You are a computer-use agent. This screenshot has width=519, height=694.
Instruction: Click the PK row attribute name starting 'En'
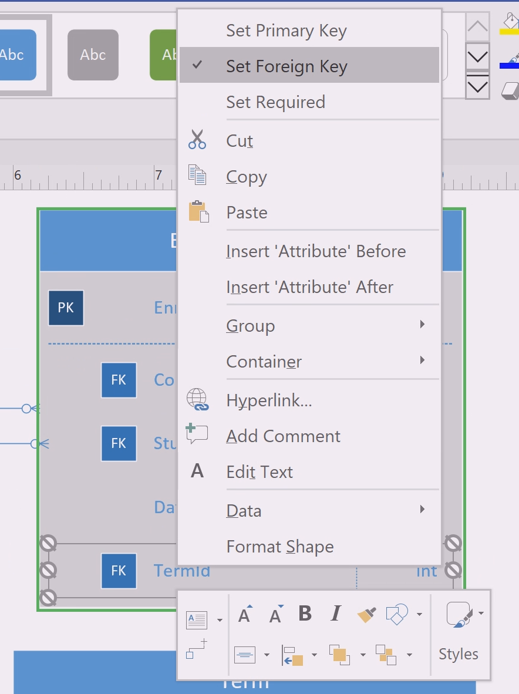point(165,308)
